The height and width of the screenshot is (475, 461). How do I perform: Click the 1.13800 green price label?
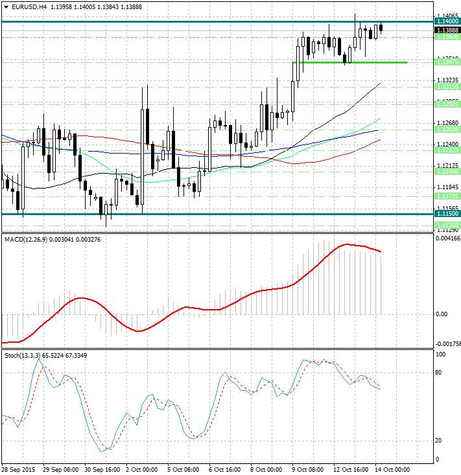pyautogui.click(x=447, y=37)
